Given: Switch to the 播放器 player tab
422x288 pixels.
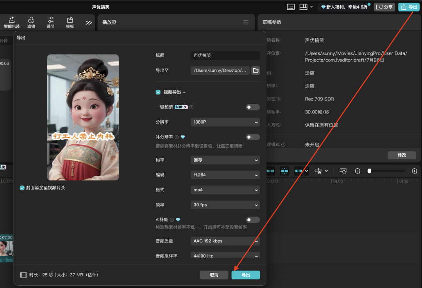Looking at the screenshot, I should [x=111, y=22].
